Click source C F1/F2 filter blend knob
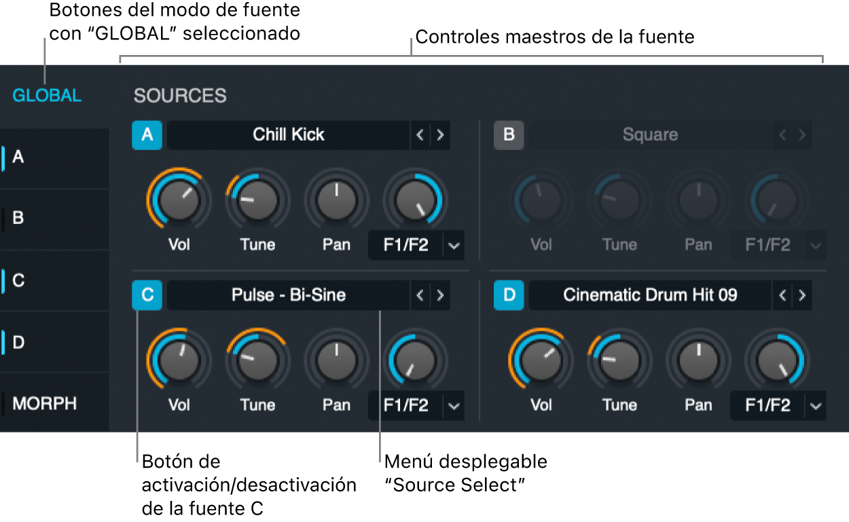Viewport: 849px width, 522px height. 414,360
